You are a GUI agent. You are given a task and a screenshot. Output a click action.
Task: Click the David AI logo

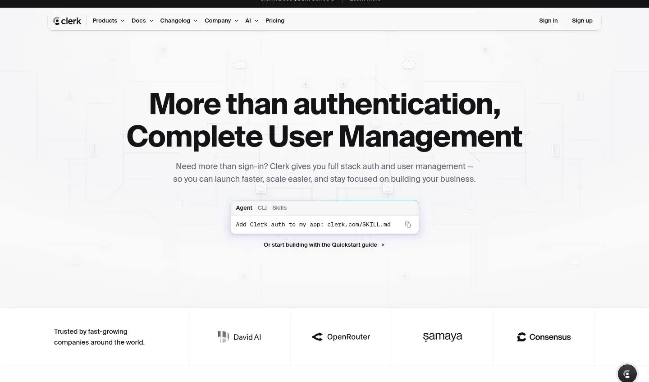click(x=239, y=337)
